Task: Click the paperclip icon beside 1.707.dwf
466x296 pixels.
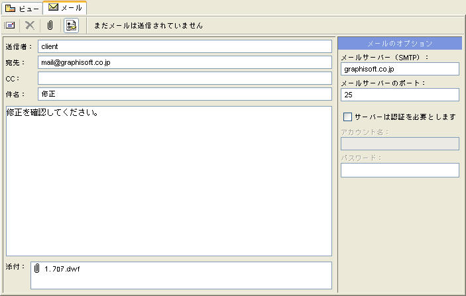Action: (36, 268)
